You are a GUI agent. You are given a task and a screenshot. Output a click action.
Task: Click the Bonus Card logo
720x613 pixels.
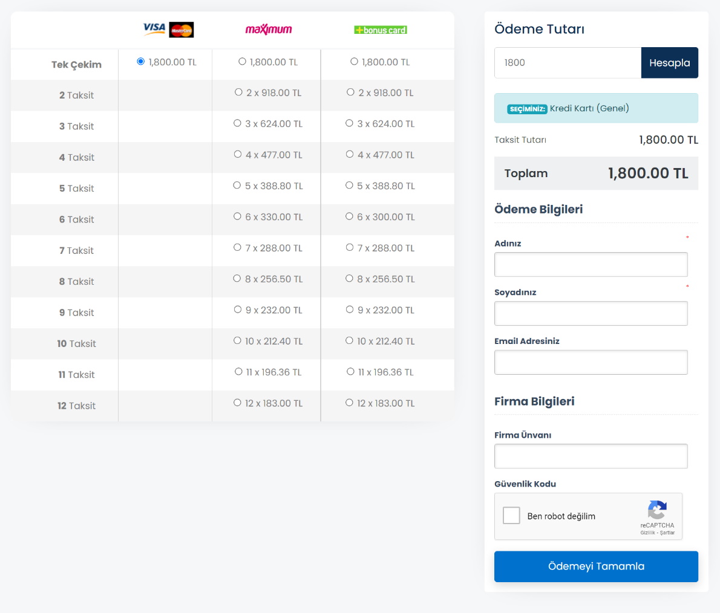(381, 30)
